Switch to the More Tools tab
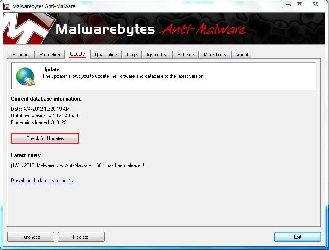Screen dimensions: 329x250 coord(215,55)
